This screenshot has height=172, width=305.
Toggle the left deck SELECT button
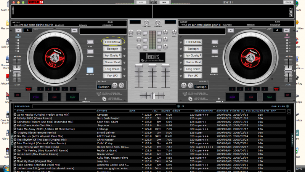pyautogui.click(x=90, y=70)
